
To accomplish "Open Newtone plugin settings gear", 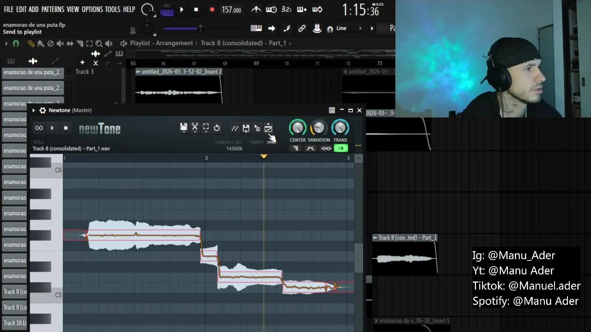I will tap(42, 111).
